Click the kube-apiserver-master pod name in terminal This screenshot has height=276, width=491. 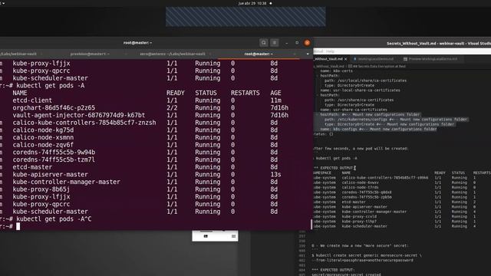(51, 174)
